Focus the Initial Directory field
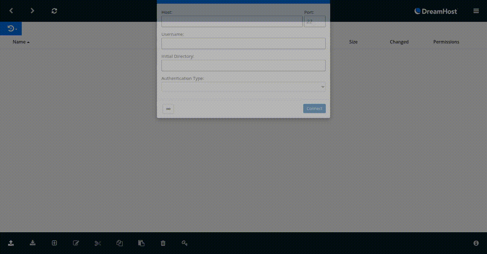The width and height of the screenshot is (487, 254). click(243, 65)
